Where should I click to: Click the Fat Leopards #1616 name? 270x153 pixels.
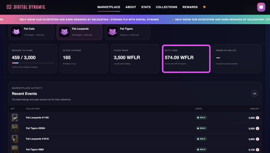tap(37, 139)
